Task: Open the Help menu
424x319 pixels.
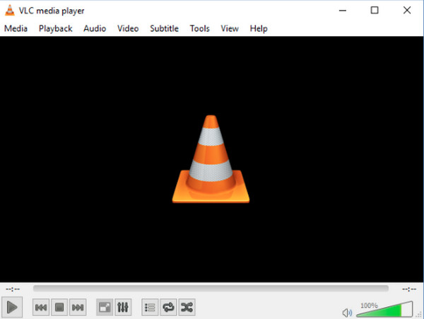Action: pos(259,28)
